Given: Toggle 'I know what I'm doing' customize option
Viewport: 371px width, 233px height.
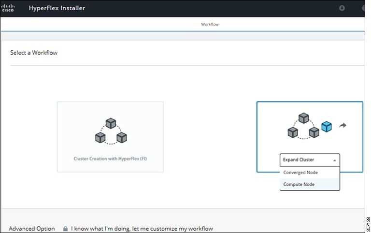Looking at the screenshot, I should click(x=142, y=229).
